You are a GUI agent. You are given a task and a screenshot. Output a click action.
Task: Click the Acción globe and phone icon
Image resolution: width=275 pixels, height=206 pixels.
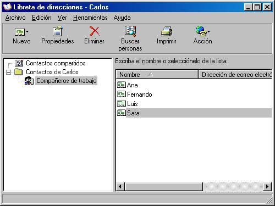(201, 31)
